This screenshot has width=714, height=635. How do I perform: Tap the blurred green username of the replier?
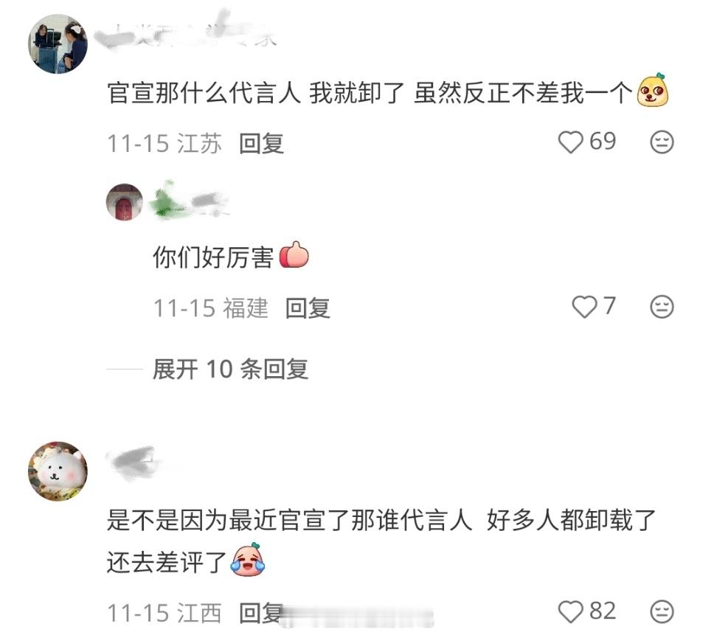pos(190,201)
